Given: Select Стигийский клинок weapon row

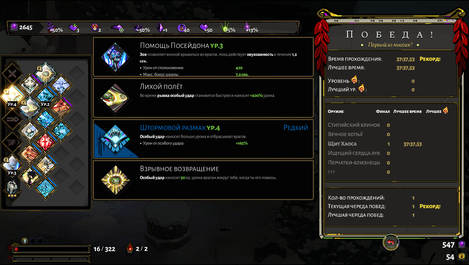Looking at the screenshot, I should [x=391, y=125].
